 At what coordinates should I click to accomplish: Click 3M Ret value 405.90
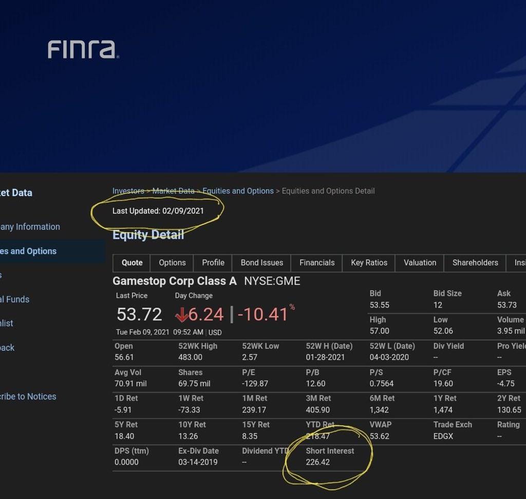[317, 410]
